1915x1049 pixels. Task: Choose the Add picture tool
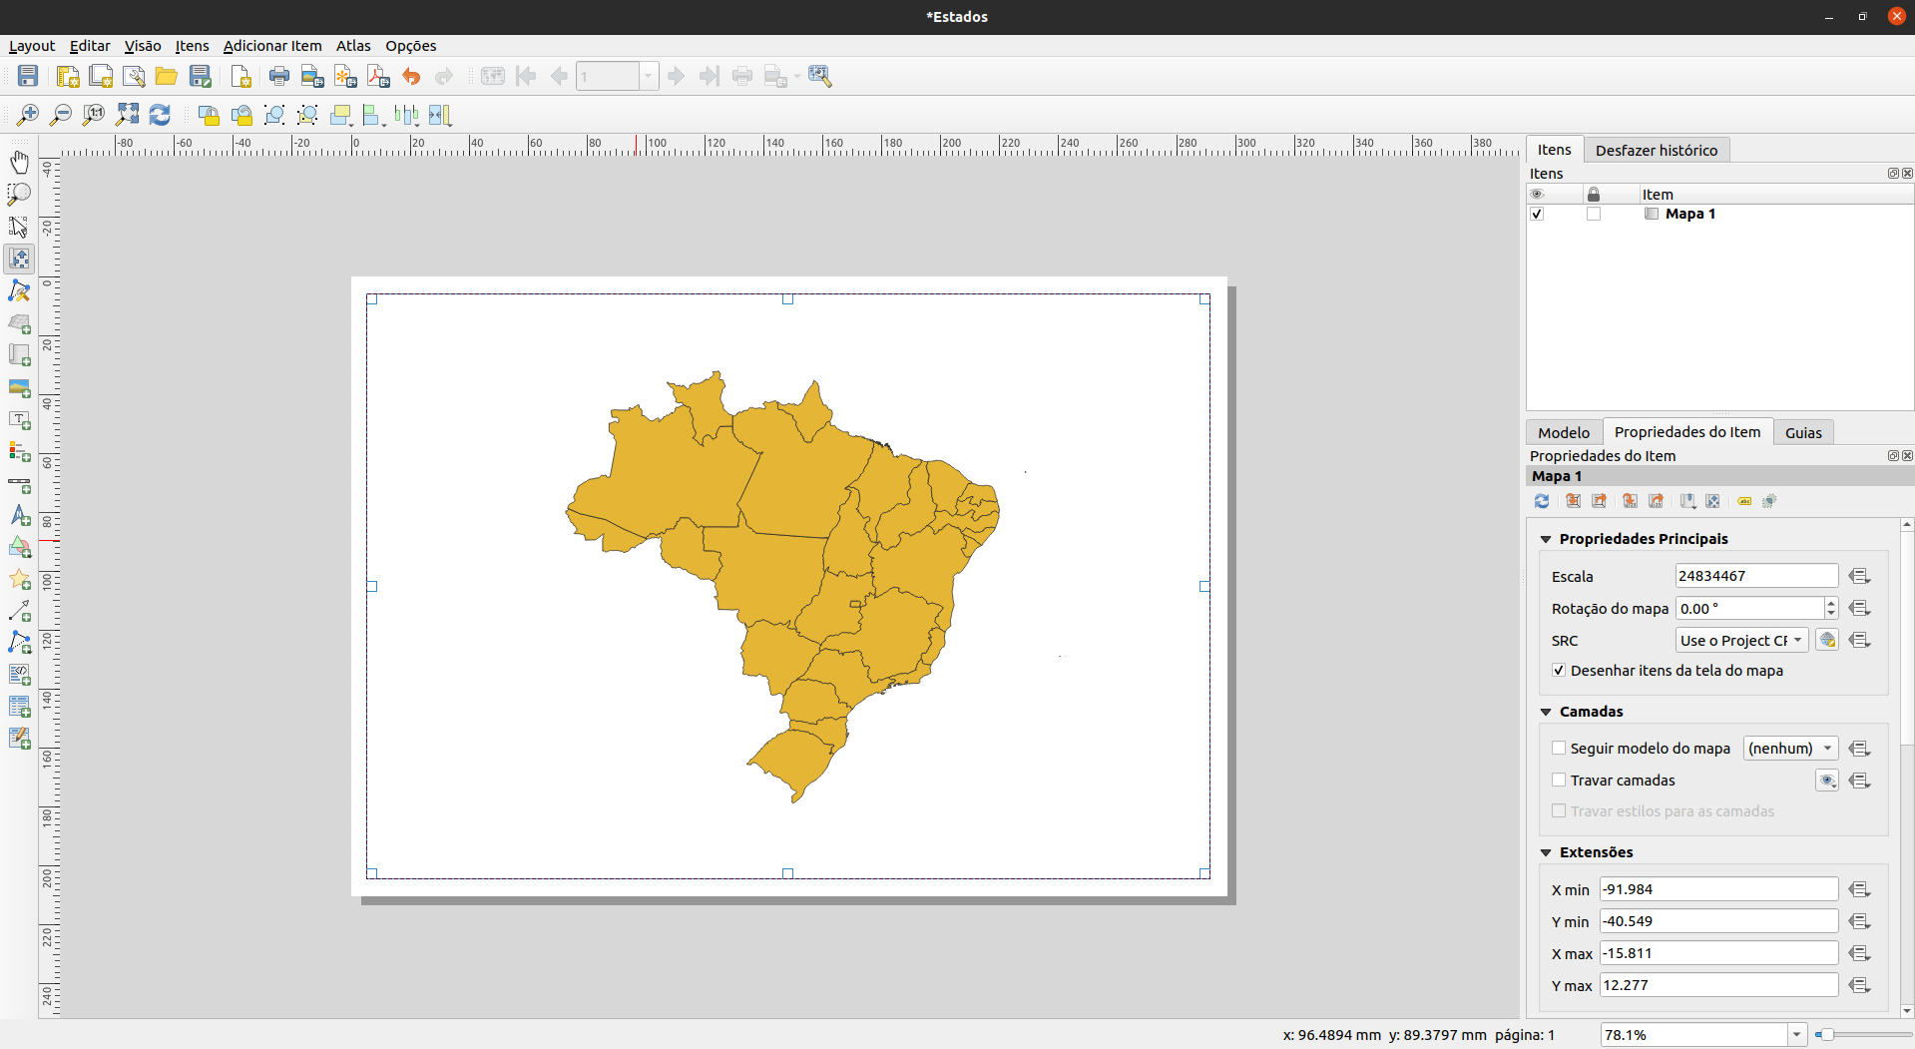coord(19,387)
